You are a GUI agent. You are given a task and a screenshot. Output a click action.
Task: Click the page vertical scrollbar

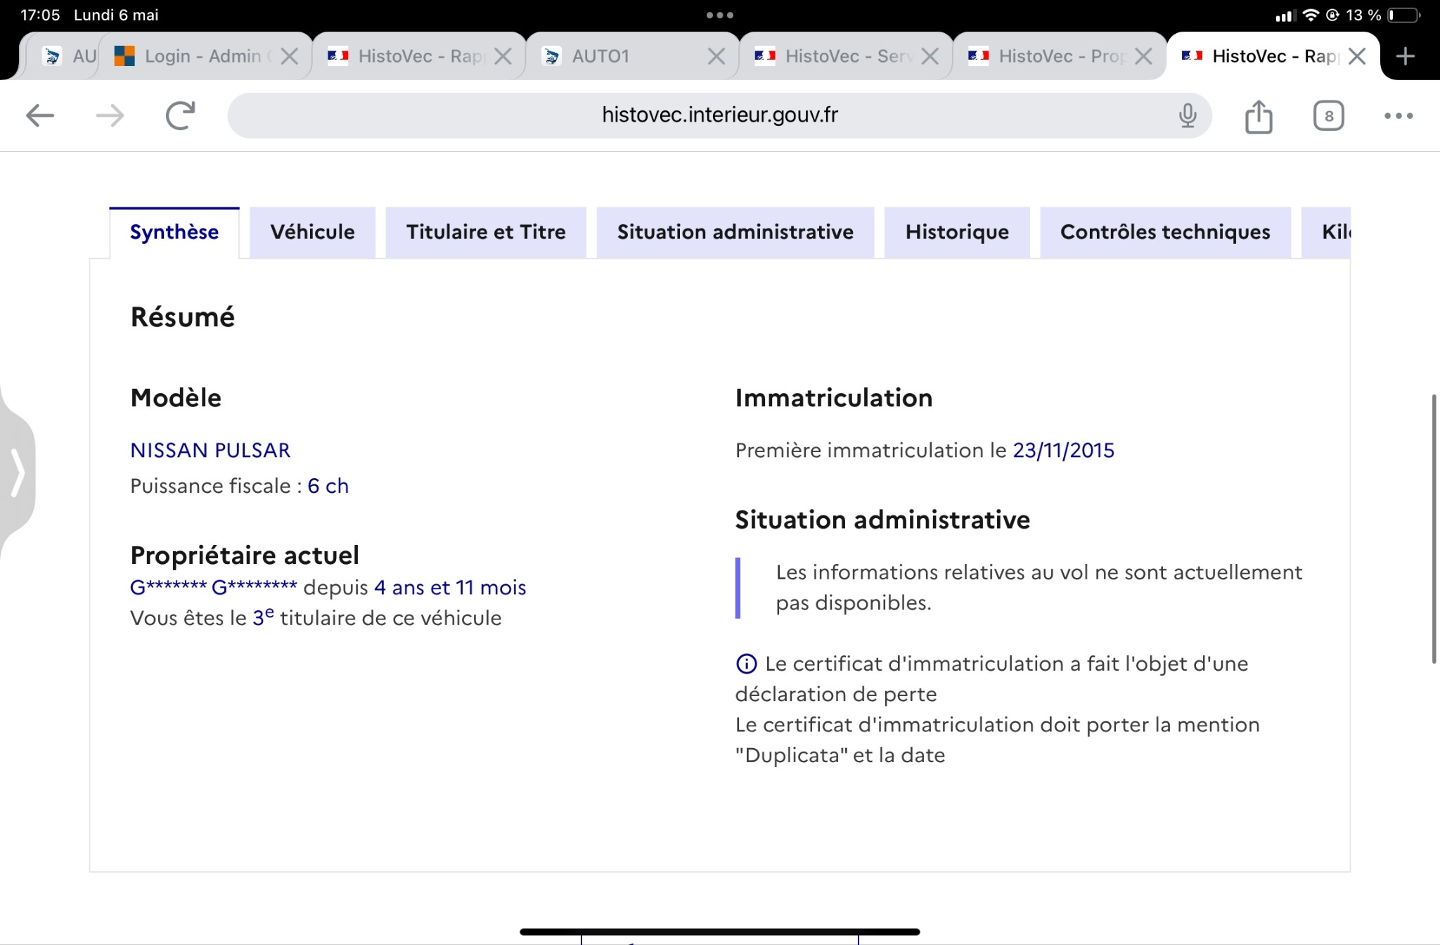point(1434,529)
